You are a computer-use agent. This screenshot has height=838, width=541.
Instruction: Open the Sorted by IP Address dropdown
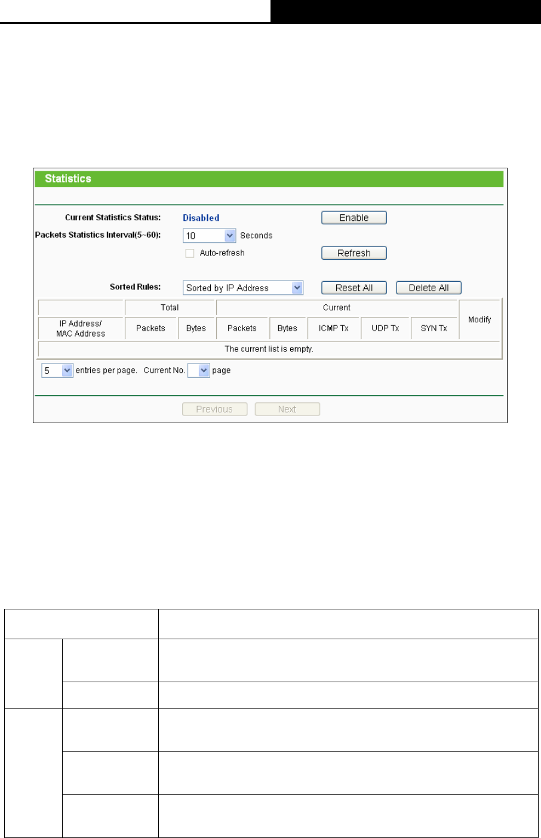243,288
